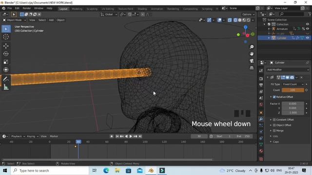Switch to the Modeling workspace tab
This screenshot has width=312, height=175.
pos(77,9)
